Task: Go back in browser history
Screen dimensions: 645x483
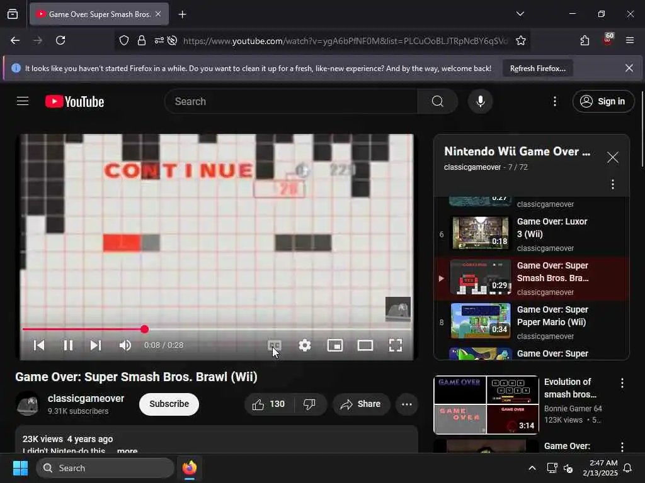Action: click(15, 40)
